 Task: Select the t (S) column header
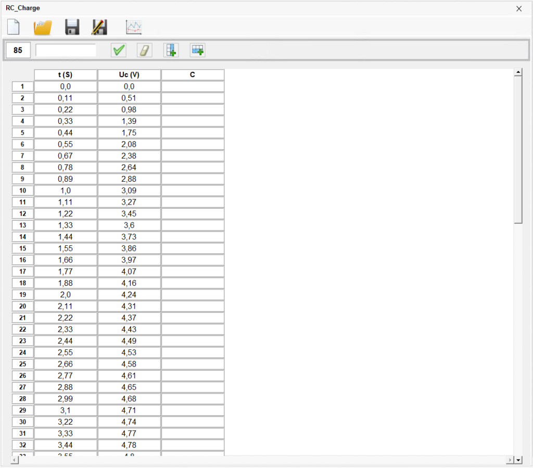(66, 75)
